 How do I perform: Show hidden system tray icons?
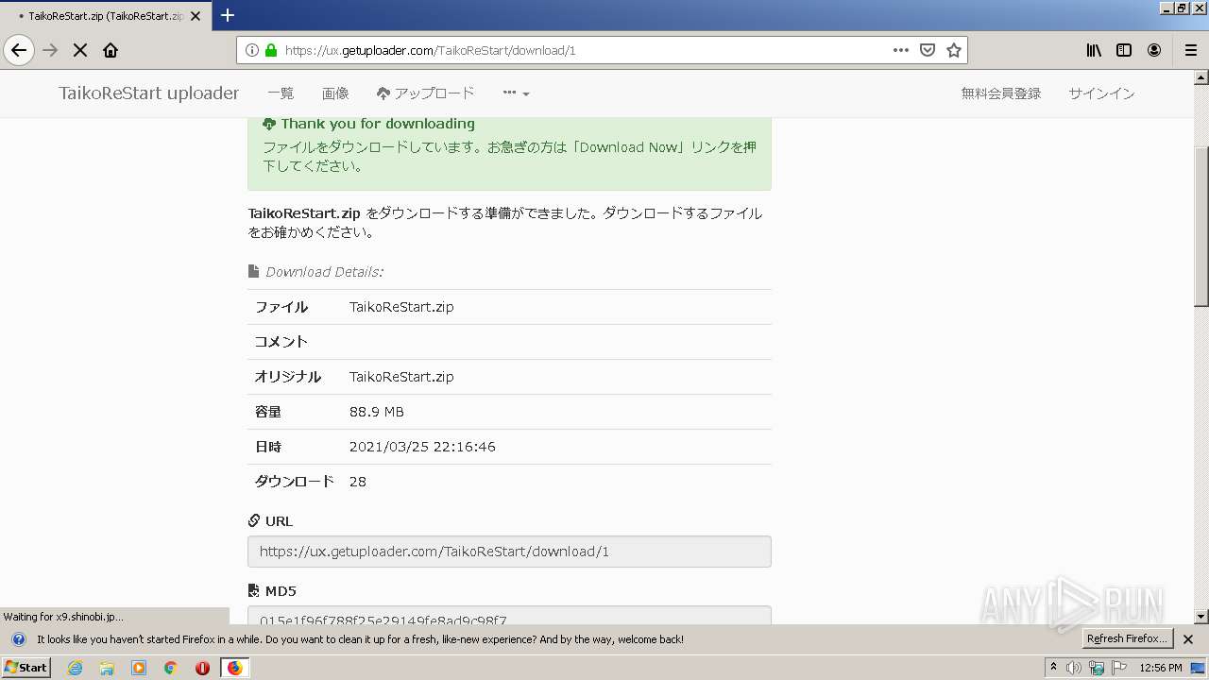point(1054,667)
